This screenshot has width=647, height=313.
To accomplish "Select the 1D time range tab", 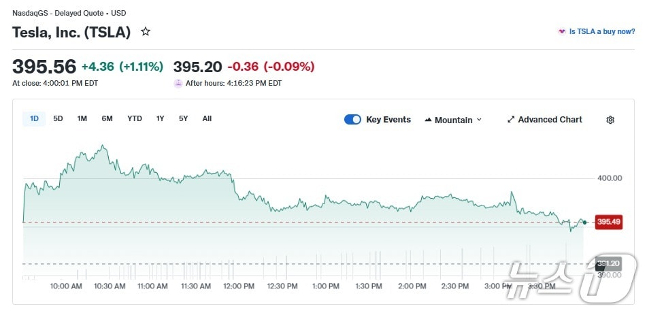I will click(x=34, y=118).
